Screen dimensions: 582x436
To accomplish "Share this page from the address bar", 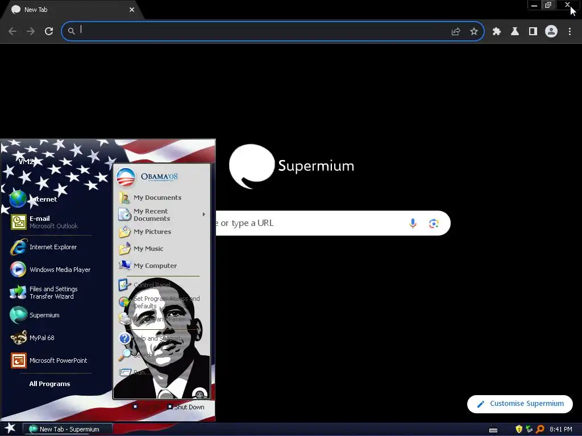I will coord(456,32).
